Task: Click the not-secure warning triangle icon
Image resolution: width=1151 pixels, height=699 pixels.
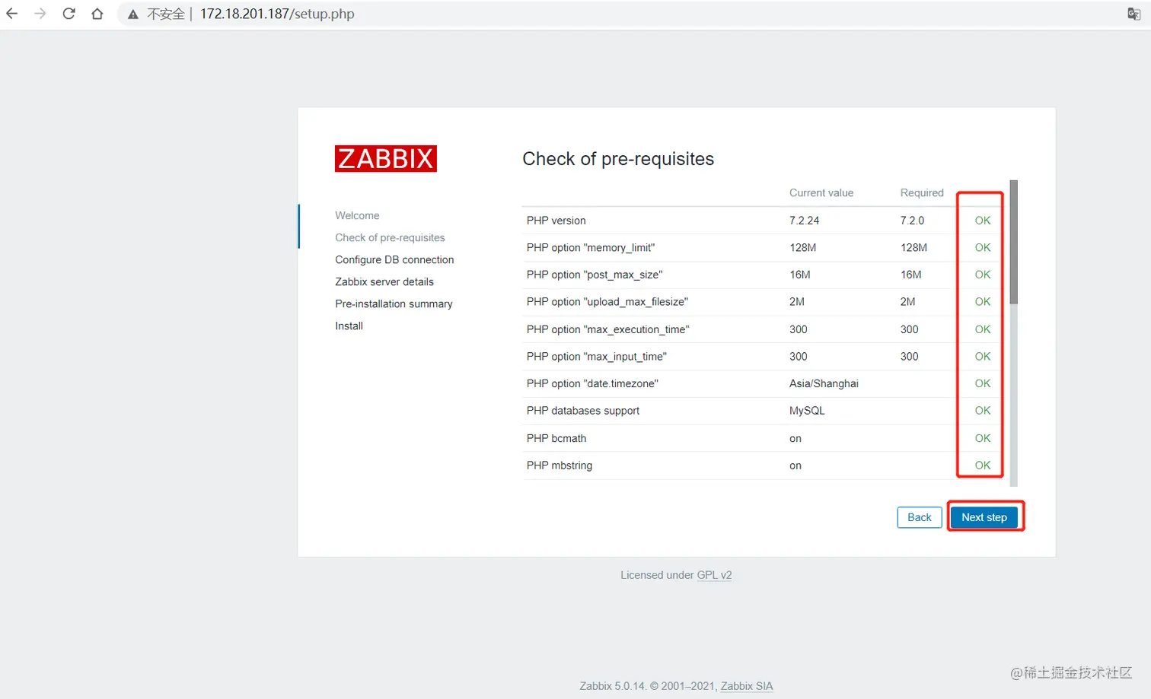Action: click(x=133, y=14)
